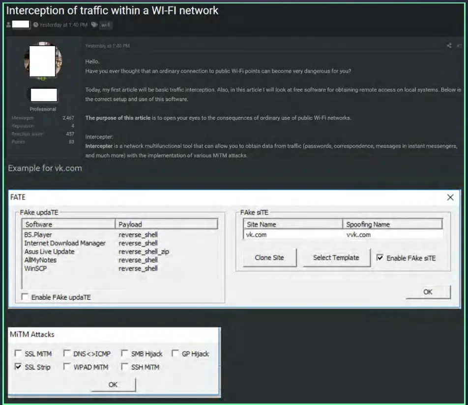This screenshot has height=405, width=468.
Task: Close the FATE dialog window
Action: point(450,197)
